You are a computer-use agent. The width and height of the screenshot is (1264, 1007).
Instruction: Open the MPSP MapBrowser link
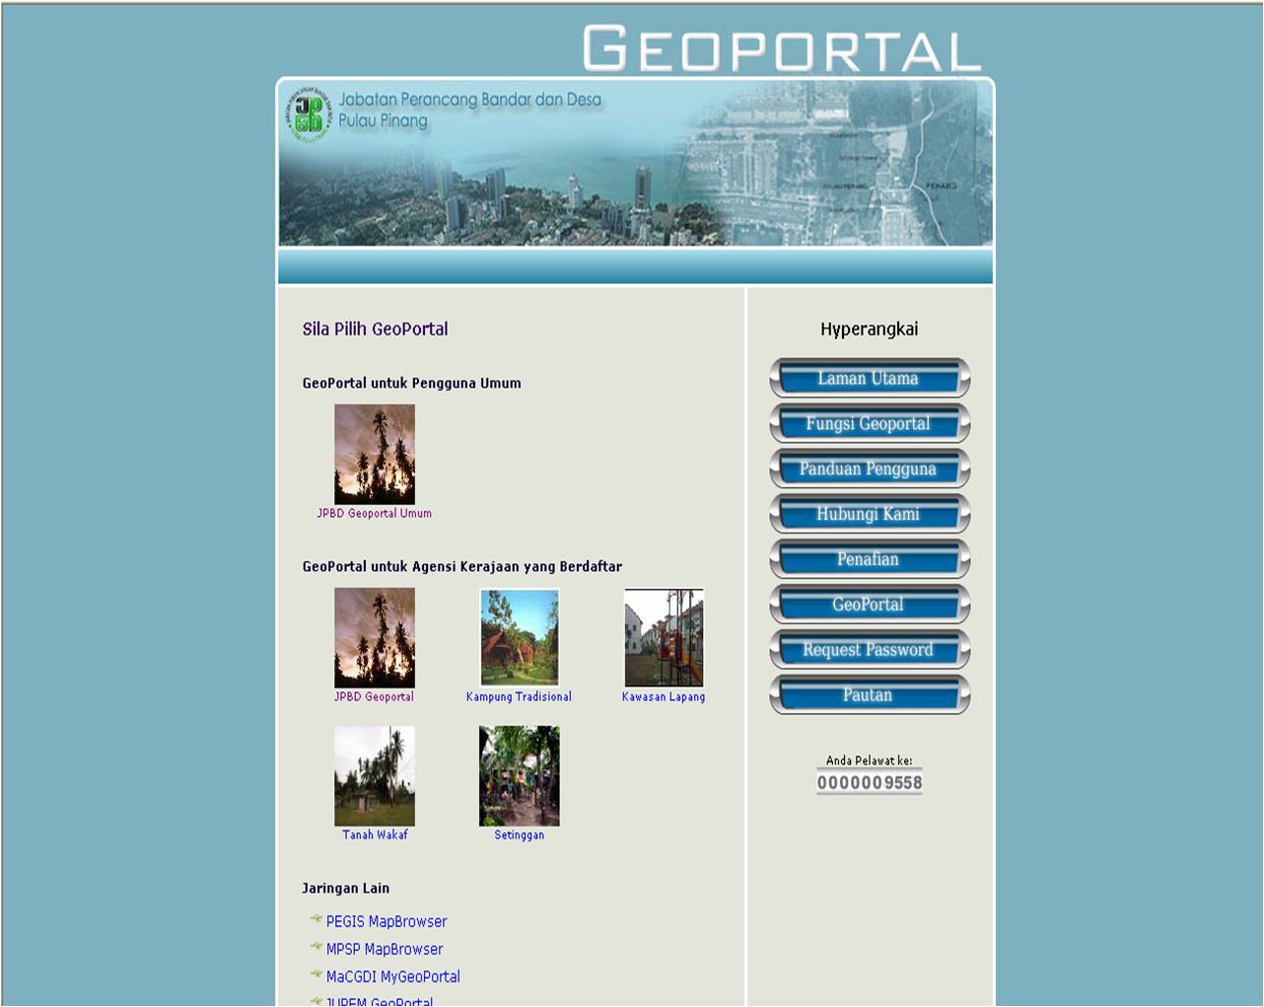(x=385, y=949)
